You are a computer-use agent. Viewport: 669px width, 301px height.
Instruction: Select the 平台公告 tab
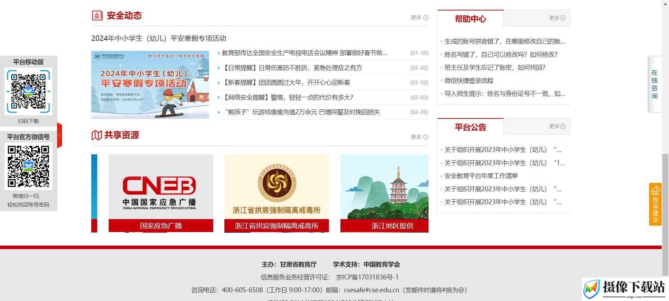tap(470, 127)
